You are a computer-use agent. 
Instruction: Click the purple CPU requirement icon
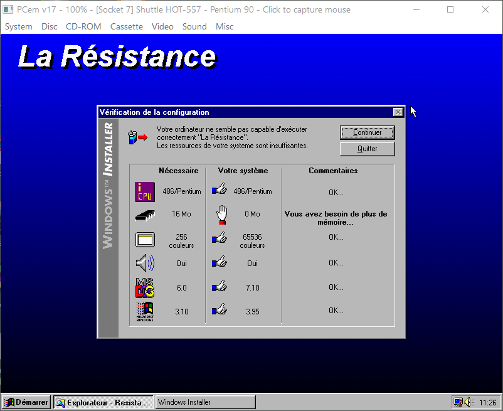(144, 191)
